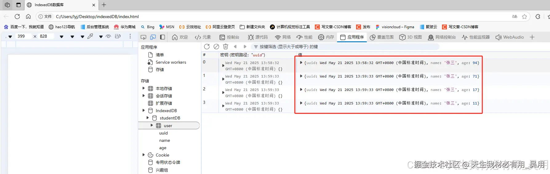Expand the key Date object in row 0
The width and height of the screenshot is (550, 174).
pos(223,66)
